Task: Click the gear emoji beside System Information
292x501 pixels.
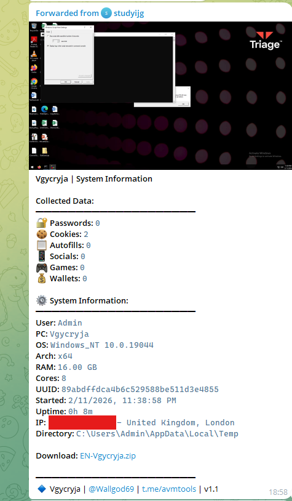Action: (x=41, y=301)
